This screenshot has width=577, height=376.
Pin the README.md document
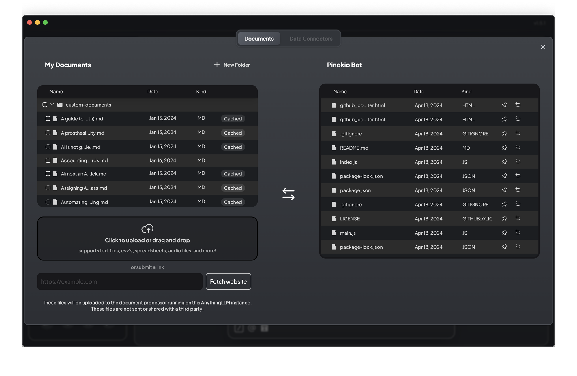[504, 148]
